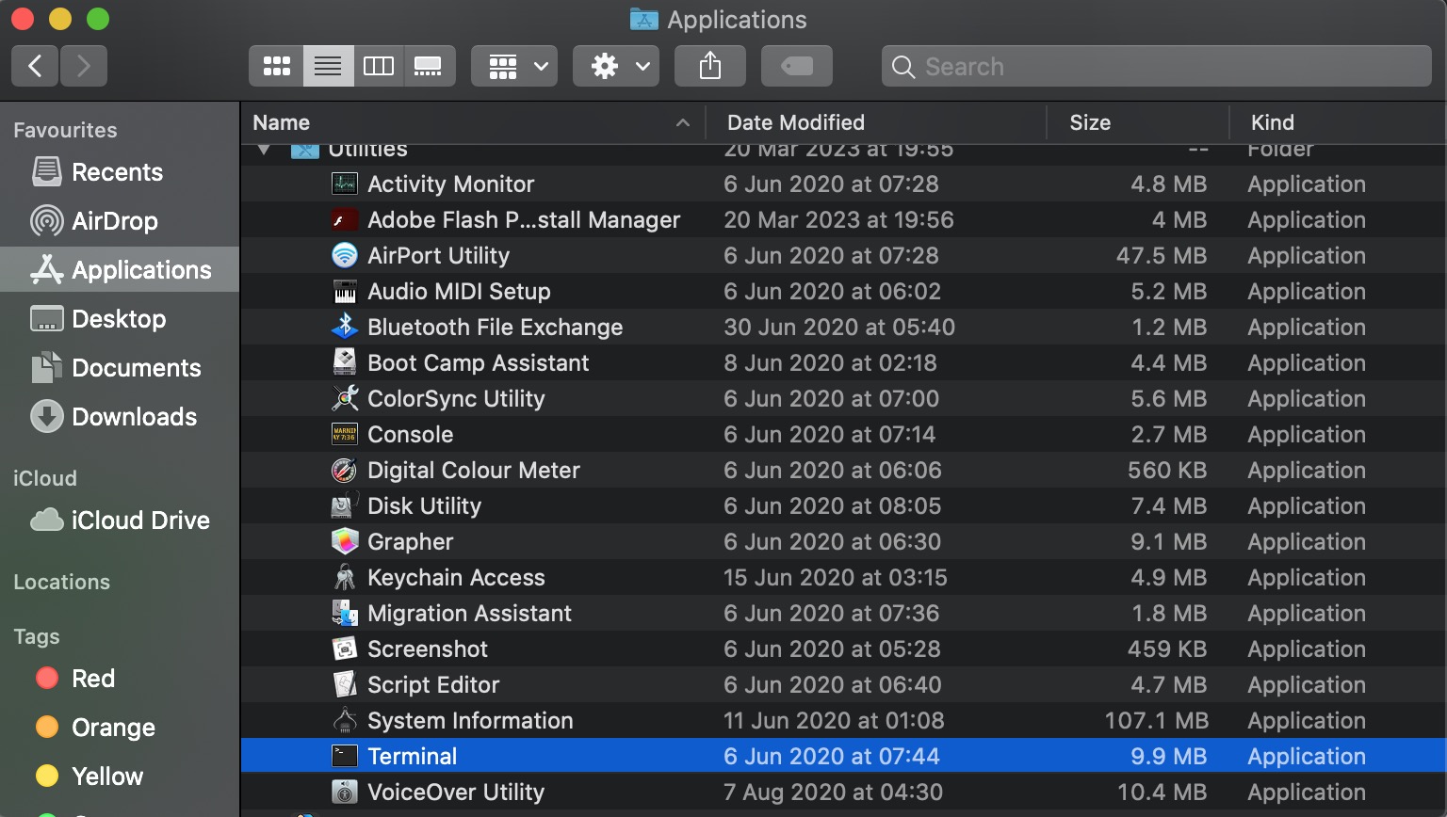Click the Digital Colour Meter icon
1447x817 pixels.
tap(345, 470)
